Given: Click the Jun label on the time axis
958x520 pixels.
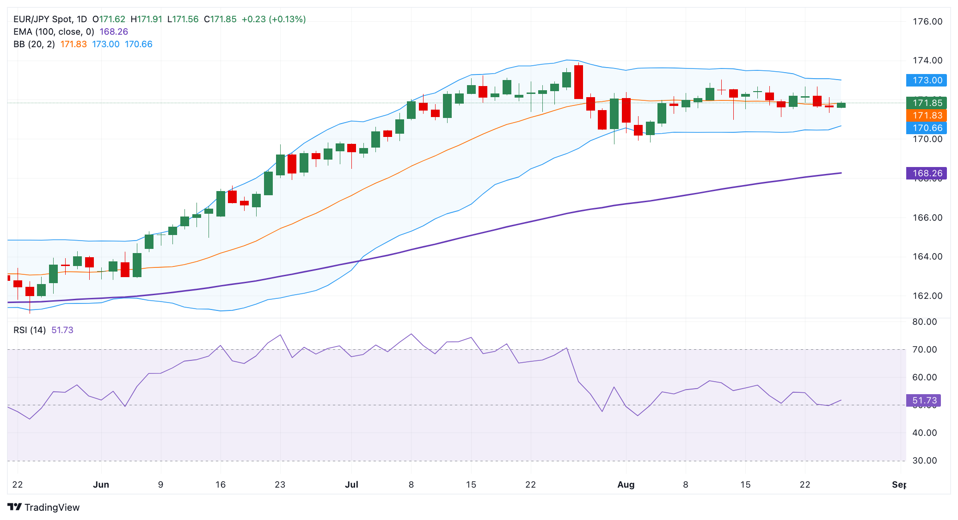Looking at the screenshot, I should click(101, 485).
